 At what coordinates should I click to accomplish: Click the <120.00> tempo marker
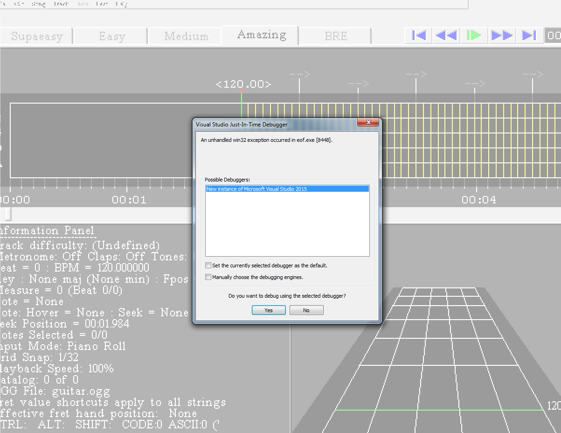243,84
